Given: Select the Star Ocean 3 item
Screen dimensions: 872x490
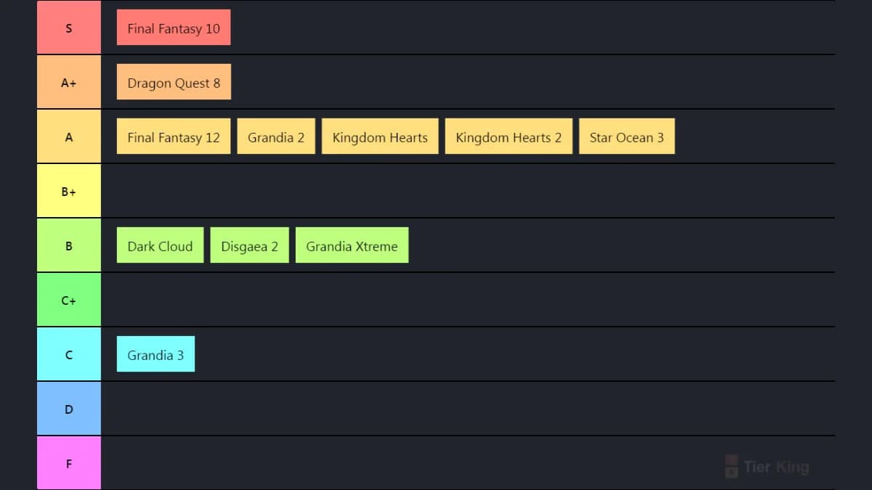Looking at the screenshot, I should (626, 136).
